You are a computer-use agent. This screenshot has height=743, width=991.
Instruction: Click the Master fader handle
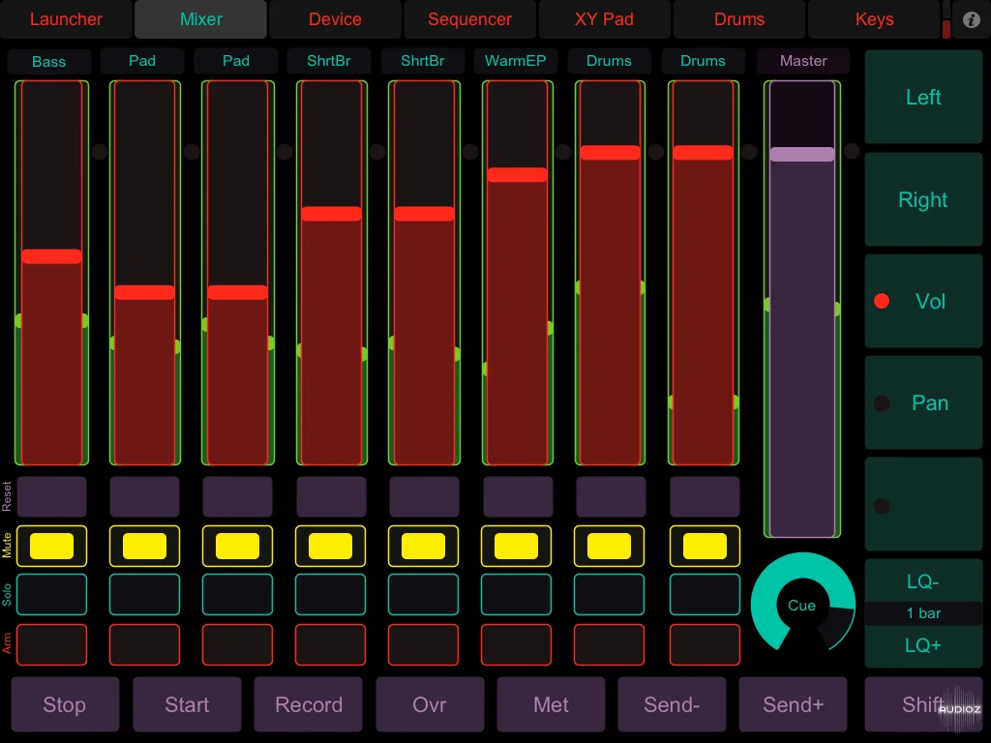click(x=802, y=154)
